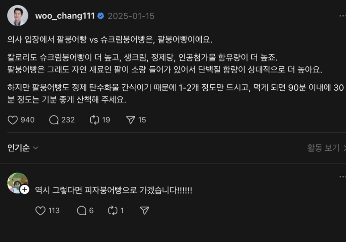View woo_chang111 profile picture
This screenshot has width=346, height=242.
[18, 16]
